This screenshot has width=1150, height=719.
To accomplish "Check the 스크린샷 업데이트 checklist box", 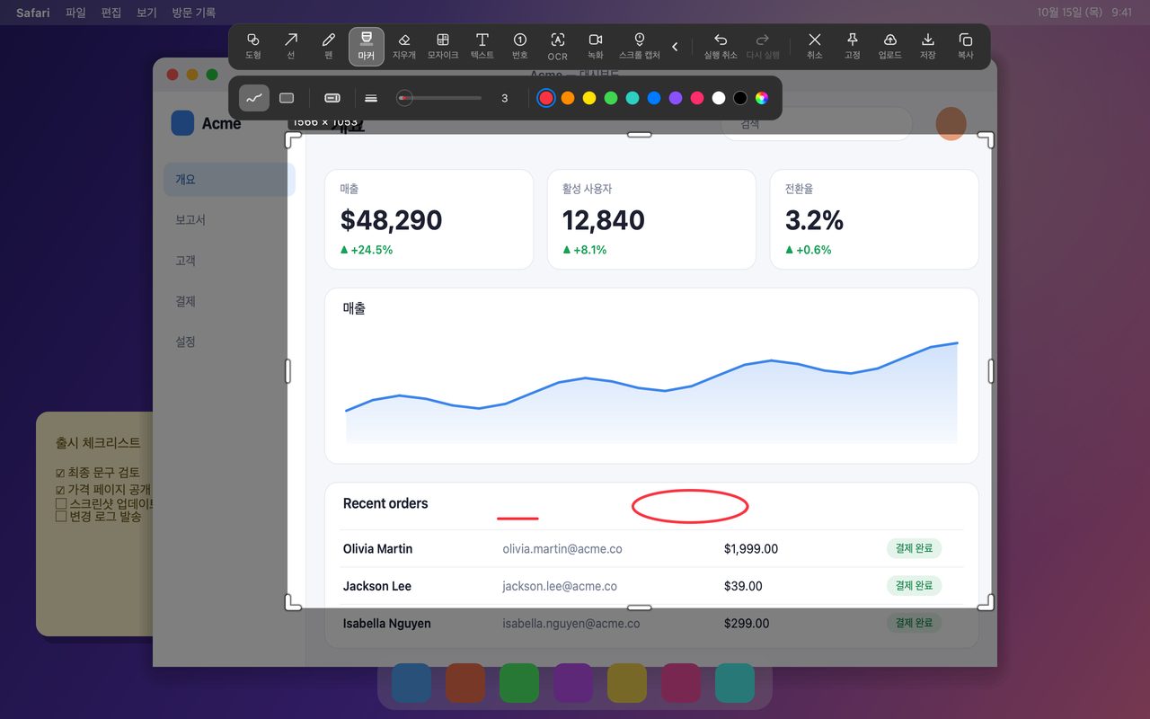I will coord(61,504).
